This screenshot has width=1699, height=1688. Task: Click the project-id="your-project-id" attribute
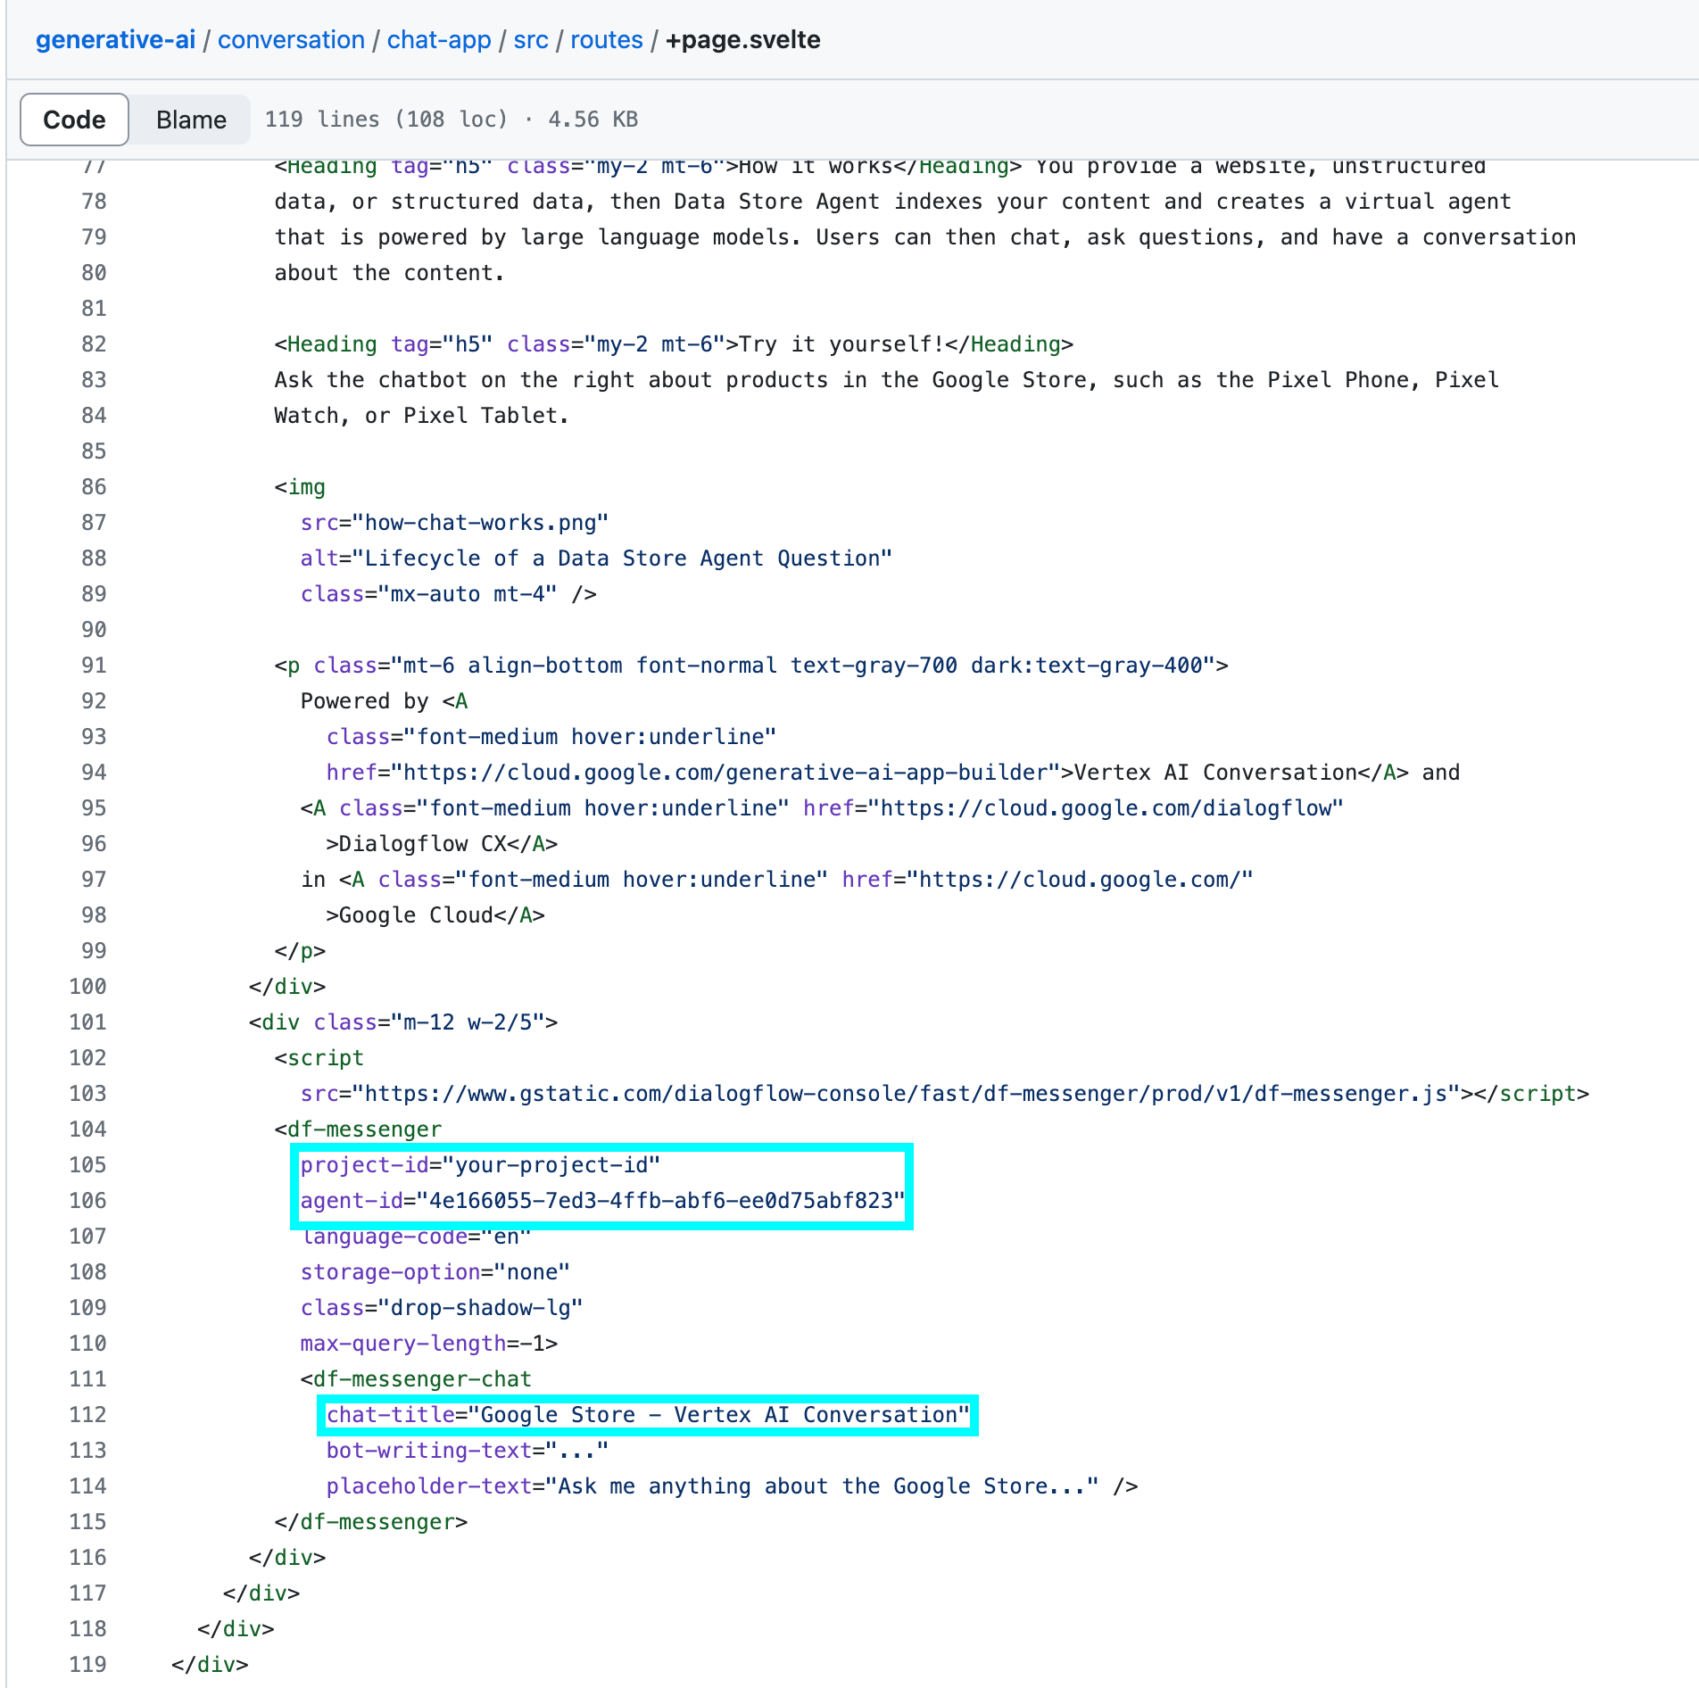click(x=480, y=1165)
